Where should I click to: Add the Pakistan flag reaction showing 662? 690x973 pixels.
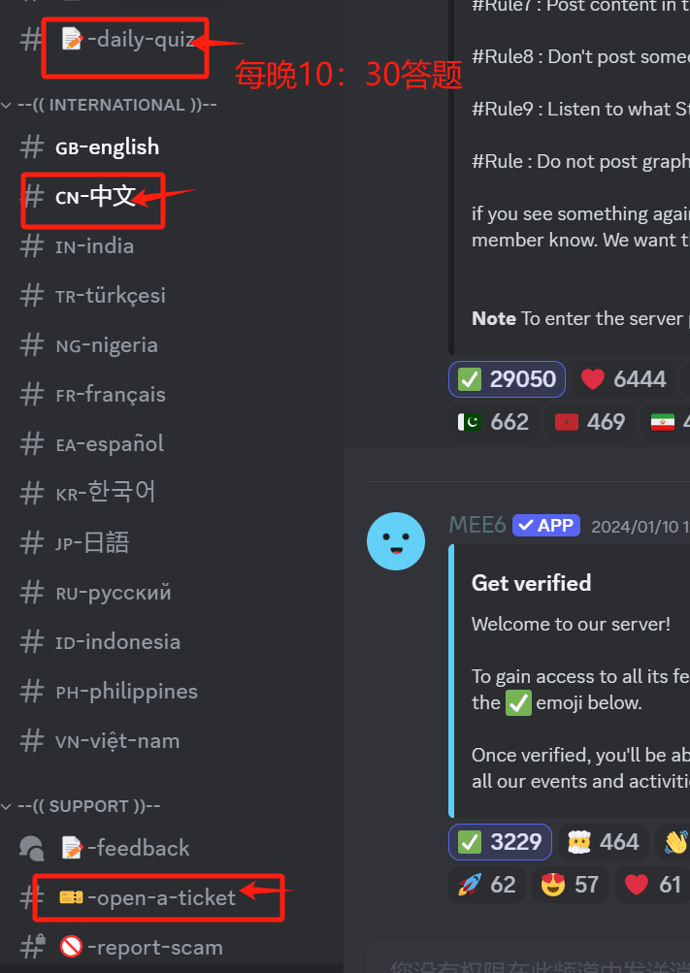pyautogui.click(x=493, y=422)
